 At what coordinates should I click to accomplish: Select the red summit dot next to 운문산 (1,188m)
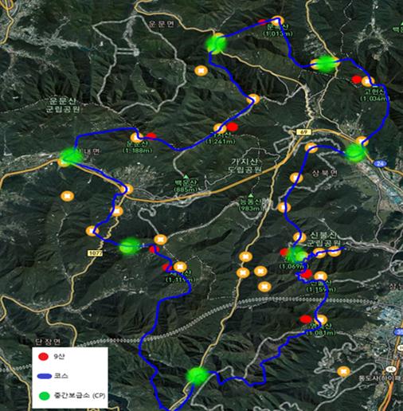pyautogui.click(x=151, y=135)
